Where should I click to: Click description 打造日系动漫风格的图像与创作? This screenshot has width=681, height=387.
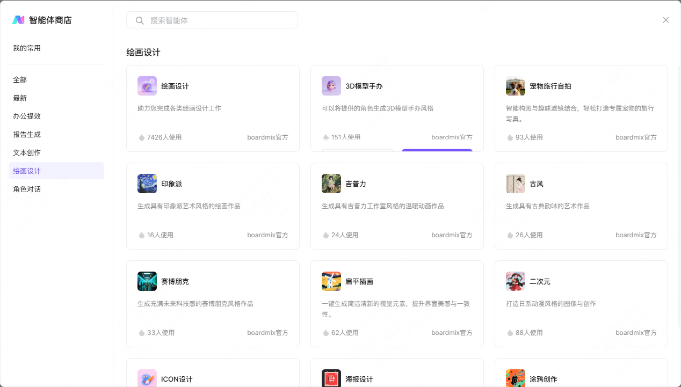(x=551, y=304)
